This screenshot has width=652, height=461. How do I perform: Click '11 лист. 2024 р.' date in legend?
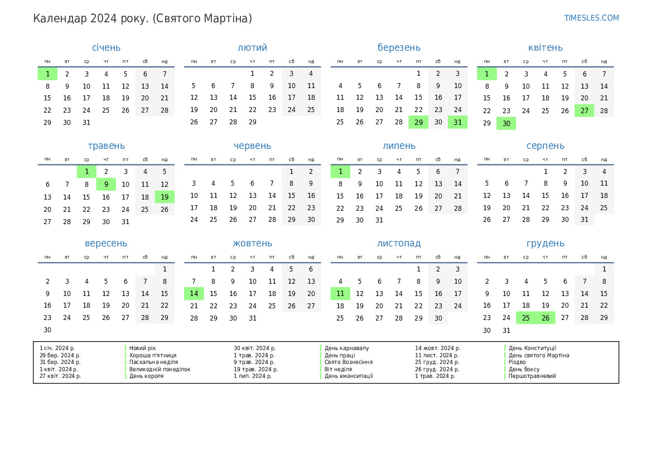coord(437,355)
